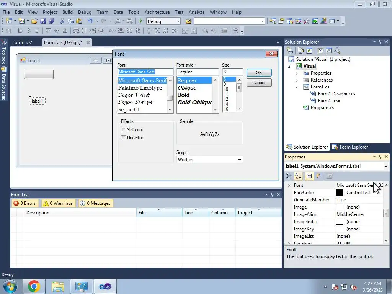Image resolution: width=392 pixels, height=294 pixels.
Task: Click the Alphabetical sort icon in Properties
Action: click(298, 176)
